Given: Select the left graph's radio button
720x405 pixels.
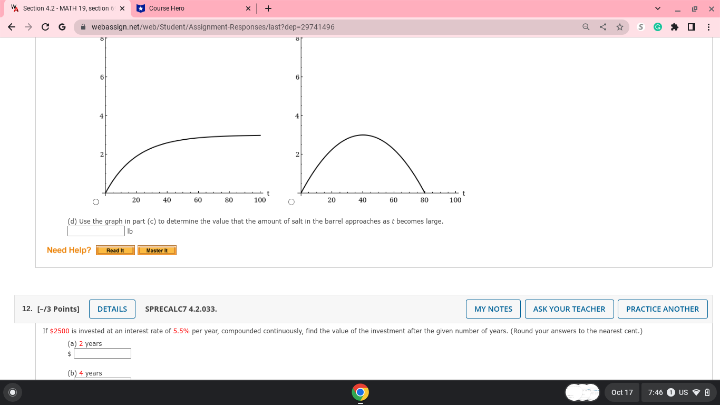Looking at the screenshot, I should pyautogui.click(x=95, y=201).
